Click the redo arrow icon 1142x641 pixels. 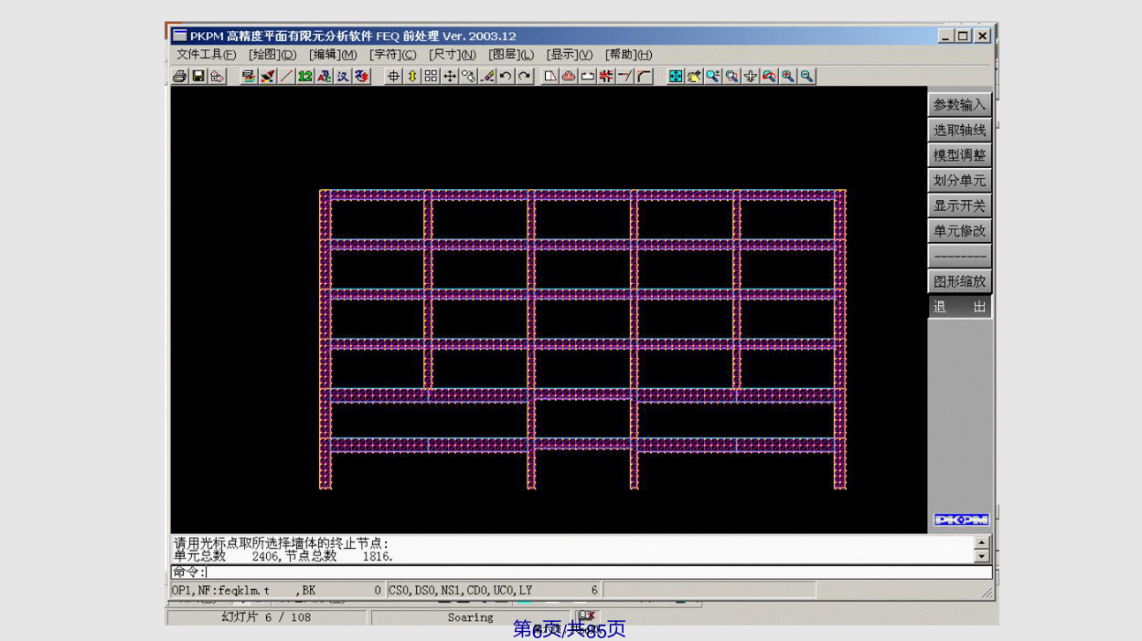click(x=525, y=77)
